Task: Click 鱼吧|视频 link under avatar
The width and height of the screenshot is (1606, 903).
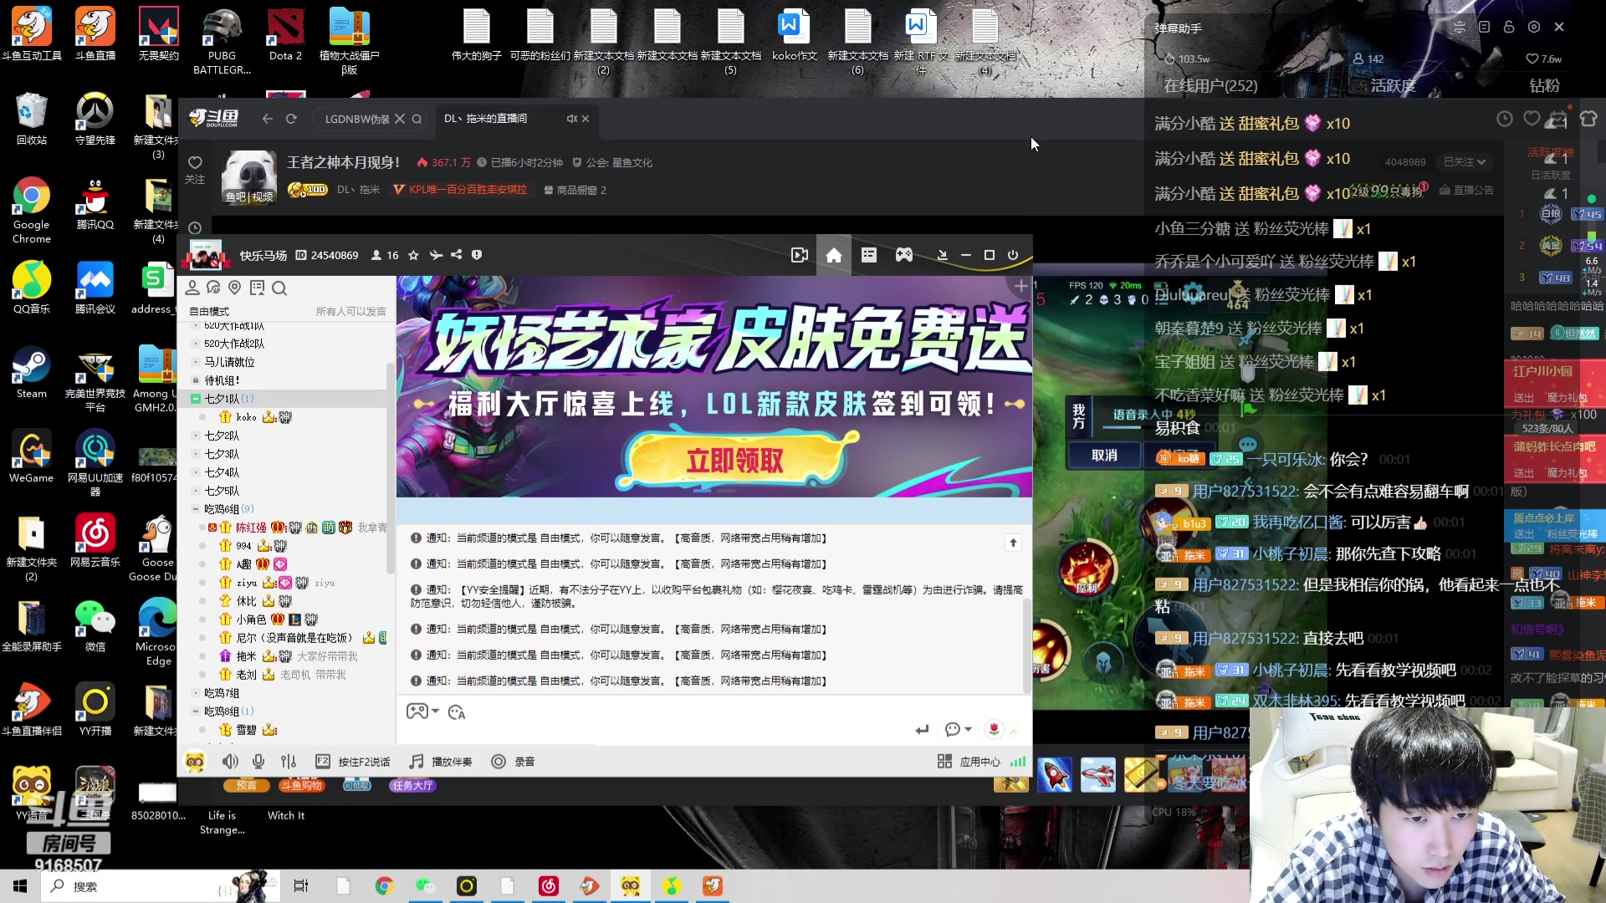Action: (249, 197)
